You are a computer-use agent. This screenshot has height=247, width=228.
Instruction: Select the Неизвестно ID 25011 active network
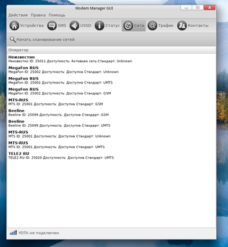coord(112,59)
